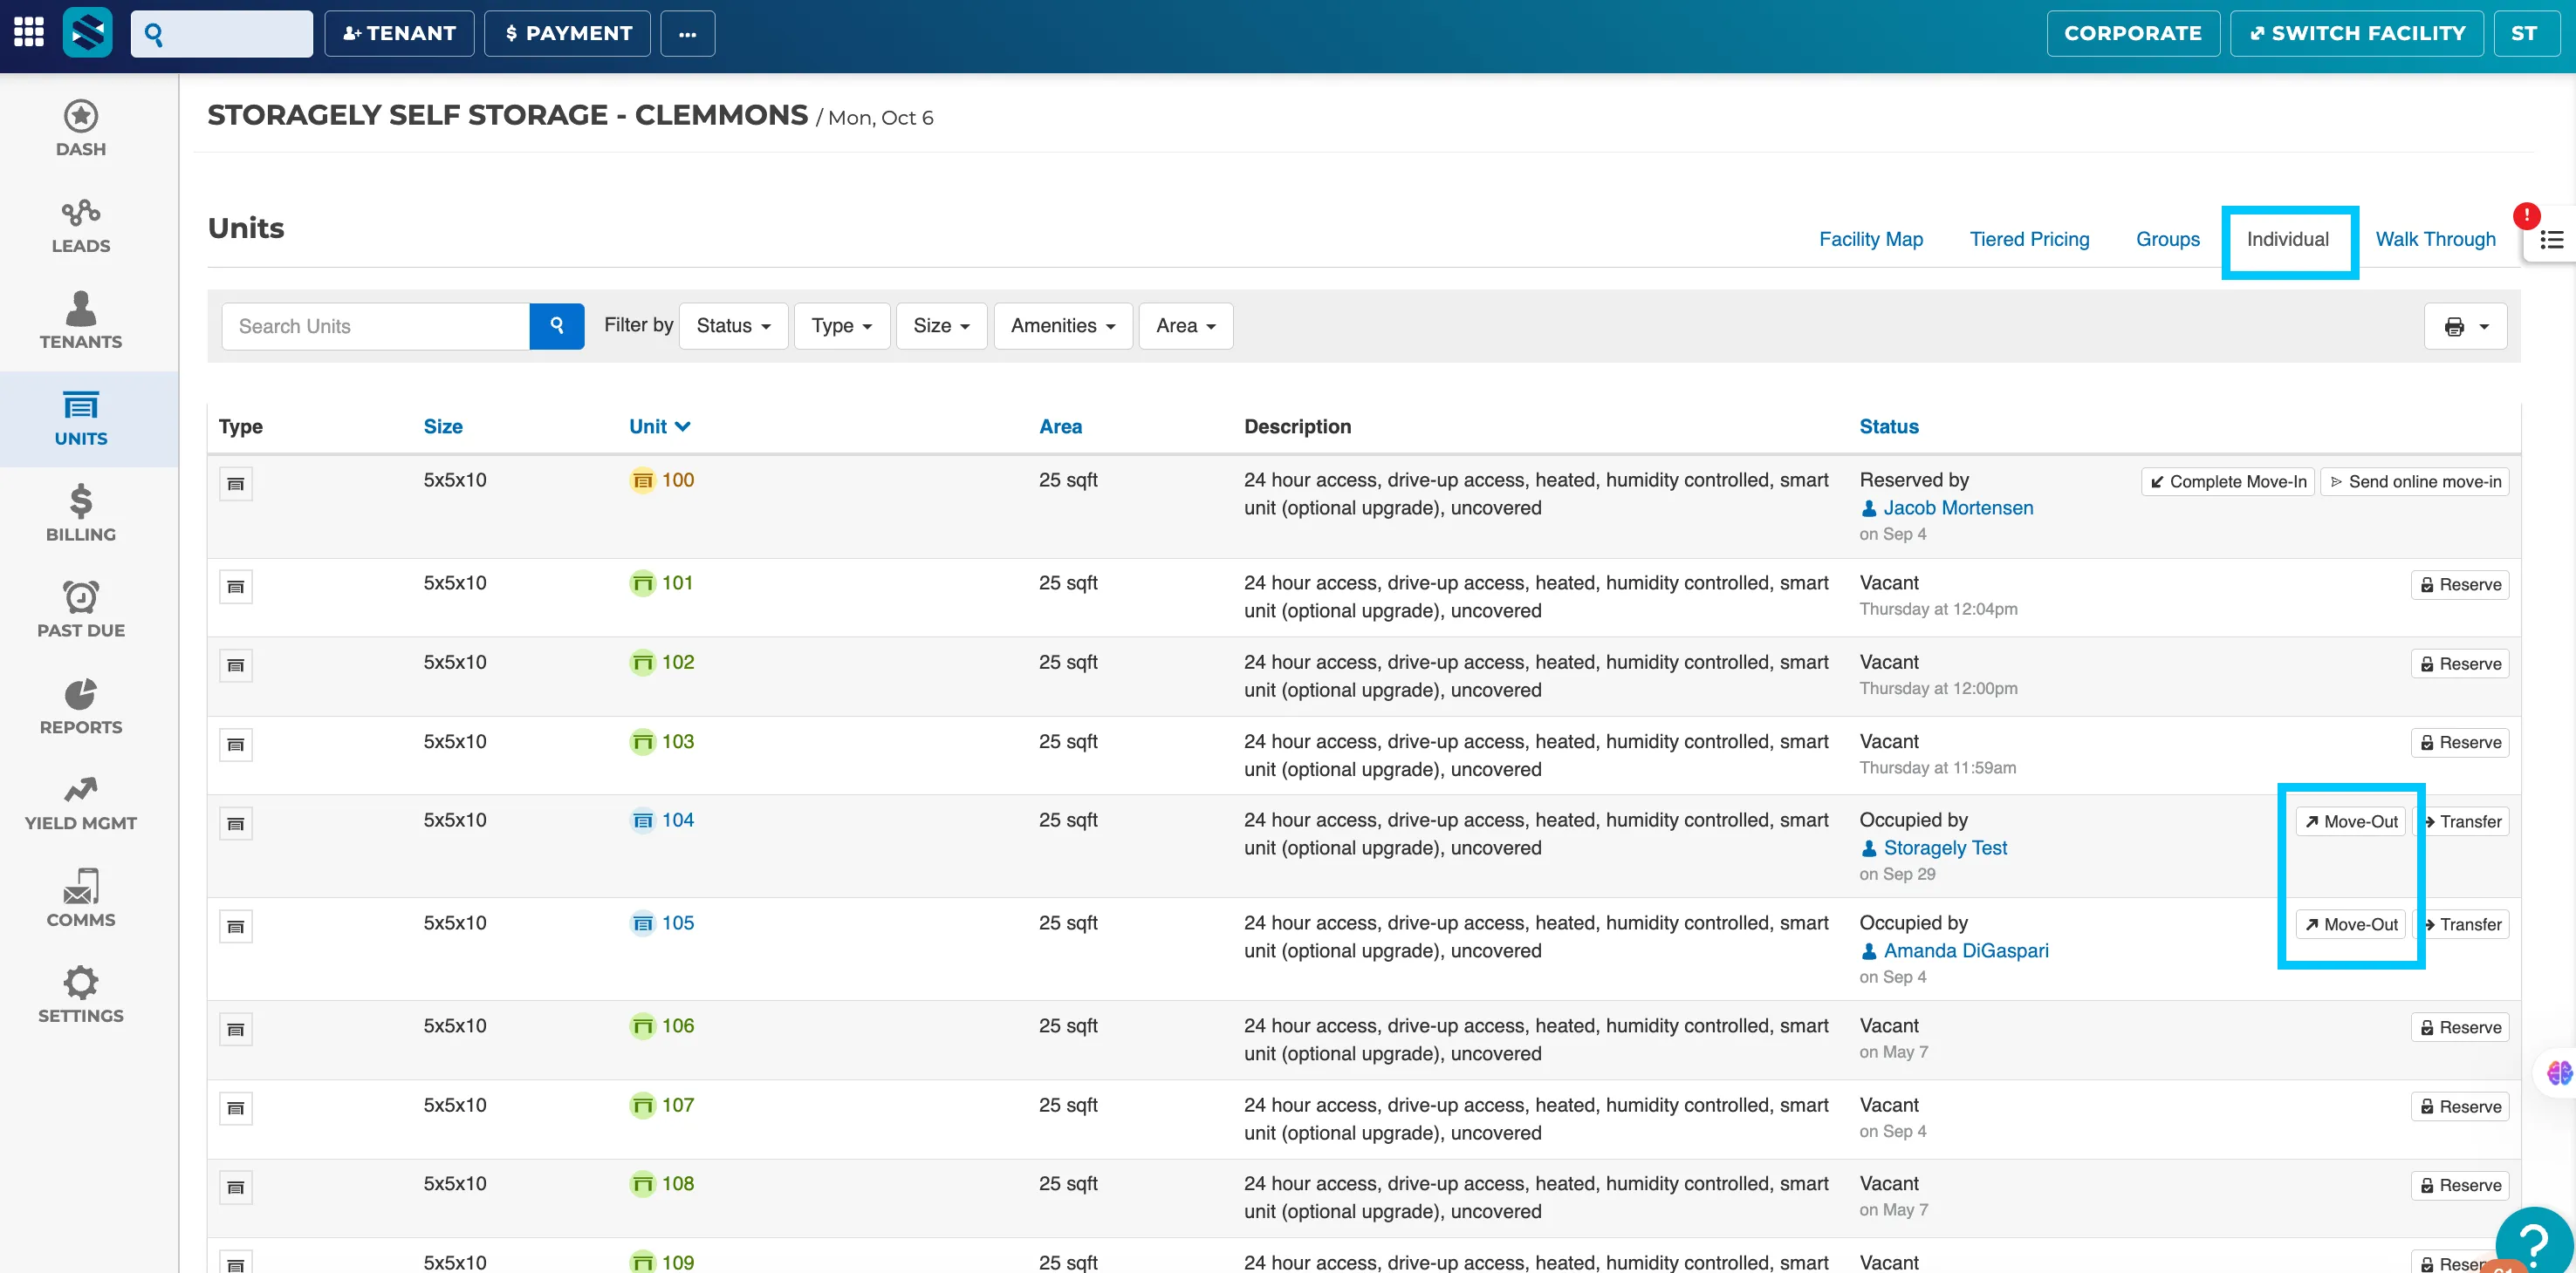Screen dimensions: 2576x1273
Task: Click the Storagely logo icon
Action: [88, 33]
